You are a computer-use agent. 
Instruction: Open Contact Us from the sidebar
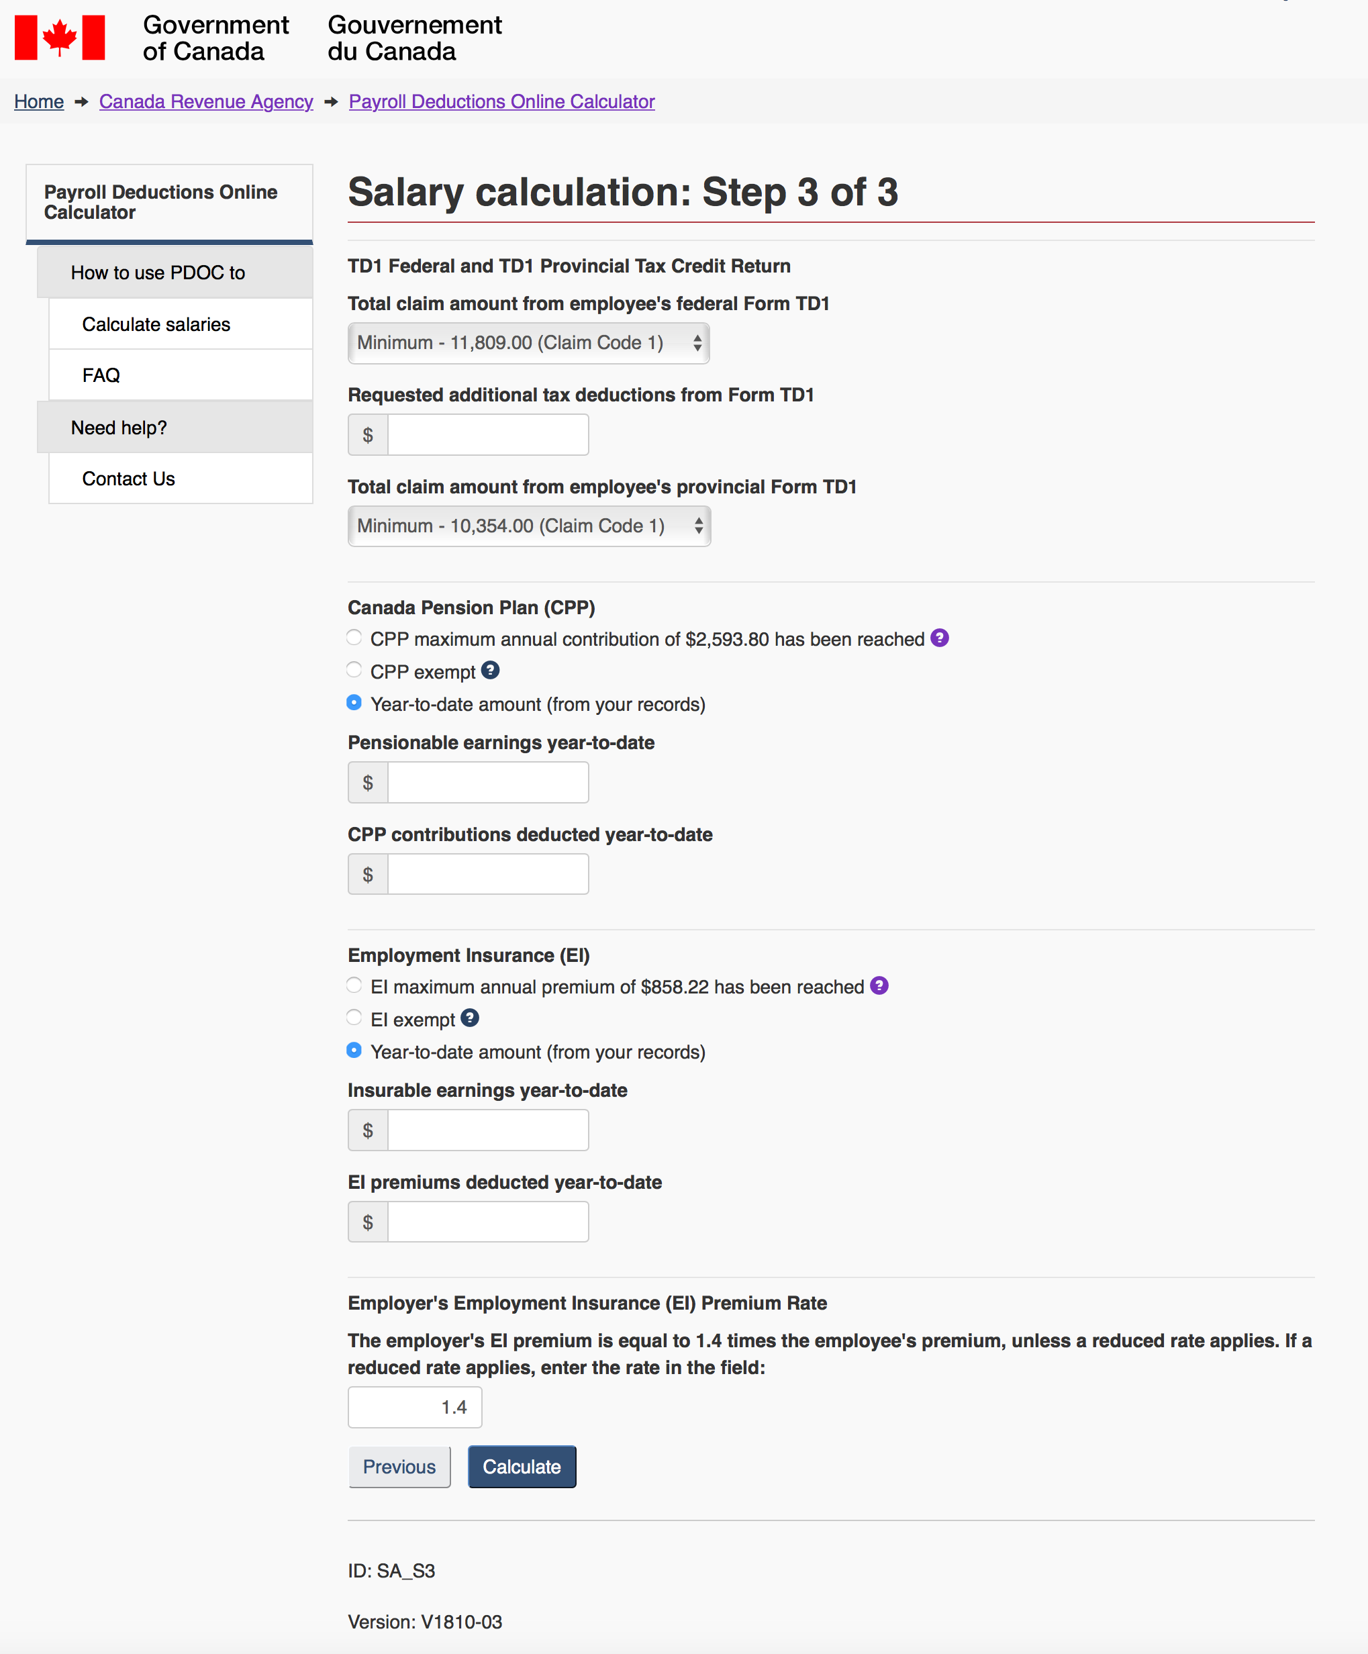click(129, 478)
